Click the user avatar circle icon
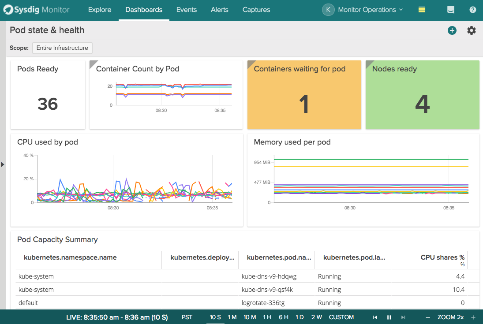Image resolution: width=483 pixels, height=324 pixels. point(328,9)
